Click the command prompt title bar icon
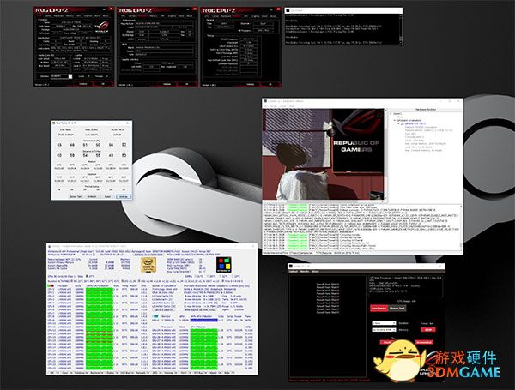The width and height of the screenshot is (515, 390). click(288, 10)
